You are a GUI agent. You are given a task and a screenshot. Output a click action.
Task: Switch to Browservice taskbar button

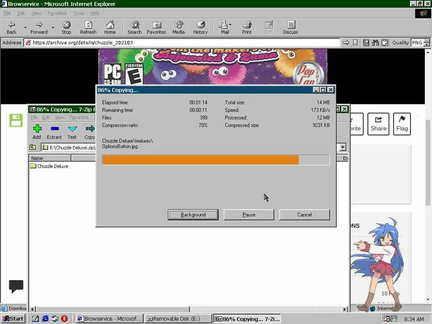point(109,319)
